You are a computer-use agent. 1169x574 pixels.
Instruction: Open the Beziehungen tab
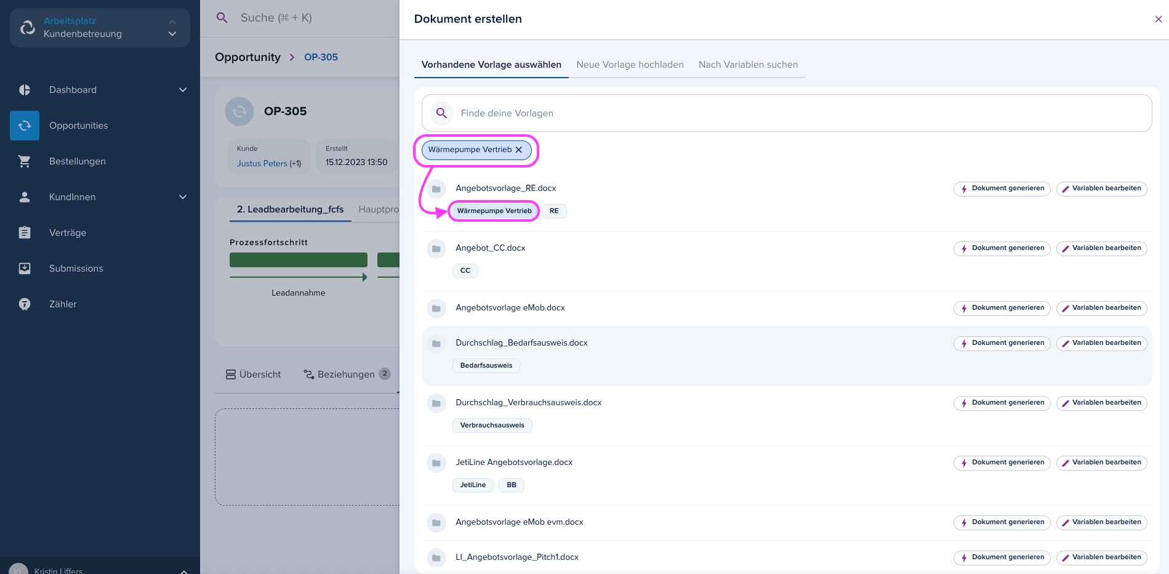(x=347, y=374)
